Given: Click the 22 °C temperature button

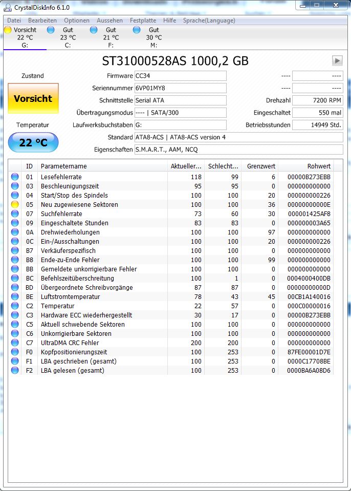Looking at the screenshot, I should (33, 142).
